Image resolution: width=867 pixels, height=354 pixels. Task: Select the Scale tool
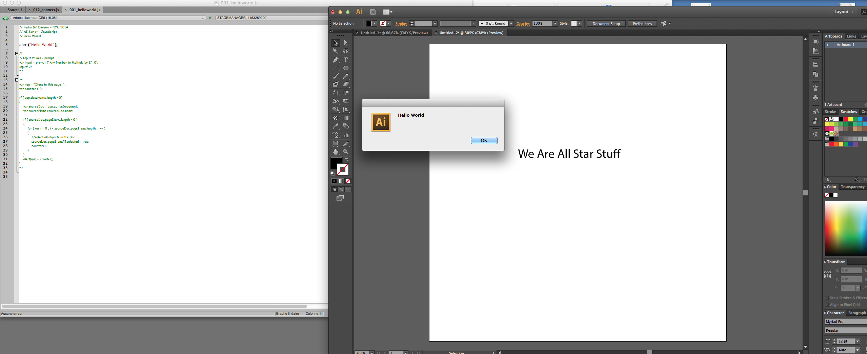tap(346, 93)
